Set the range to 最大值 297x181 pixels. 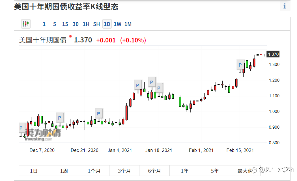pos(245,171)
